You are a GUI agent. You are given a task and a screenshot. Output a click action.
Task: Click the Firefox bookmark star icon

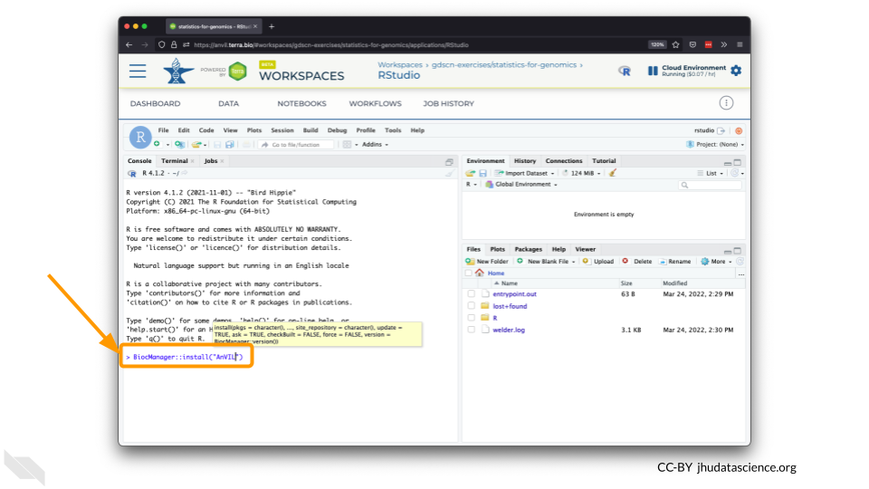pos(675,45)
